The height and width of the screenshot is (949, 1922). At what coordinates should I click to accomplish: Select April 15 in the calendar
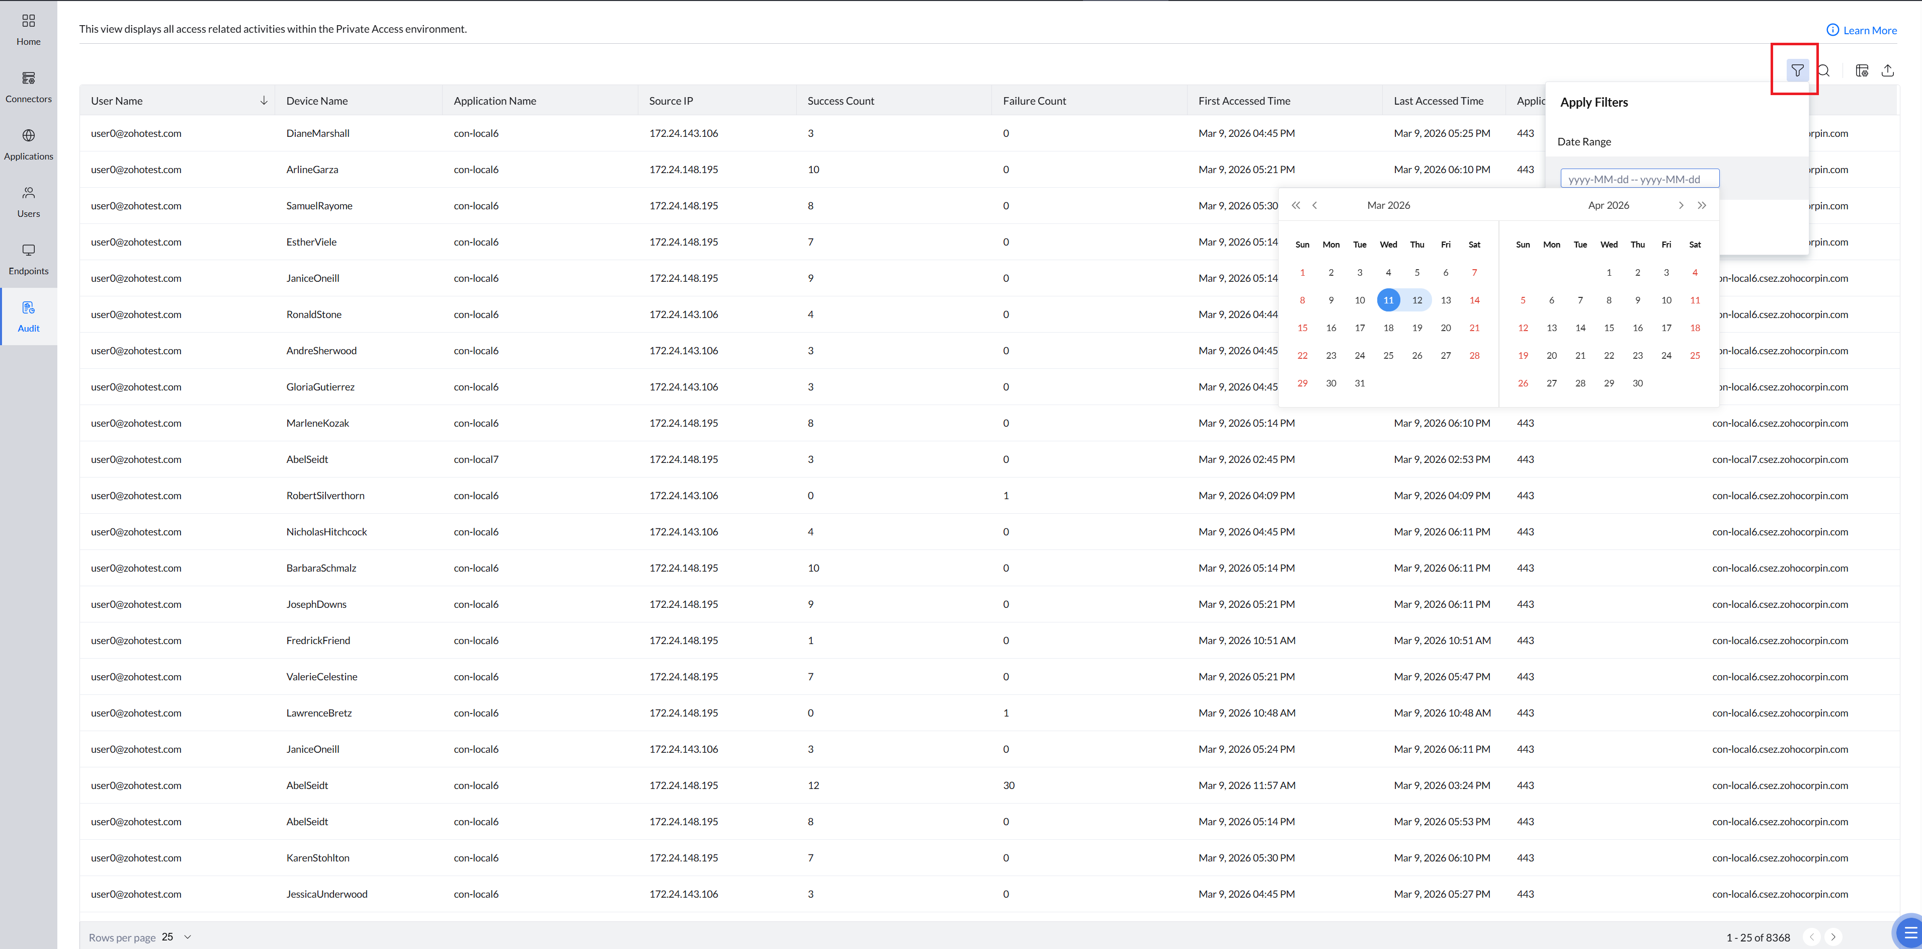pos(1609,328)
